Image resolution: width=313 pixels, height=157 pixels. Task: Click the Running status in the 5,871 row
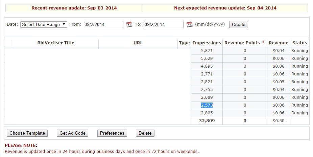pyautogui.click(x=299, y=51)
